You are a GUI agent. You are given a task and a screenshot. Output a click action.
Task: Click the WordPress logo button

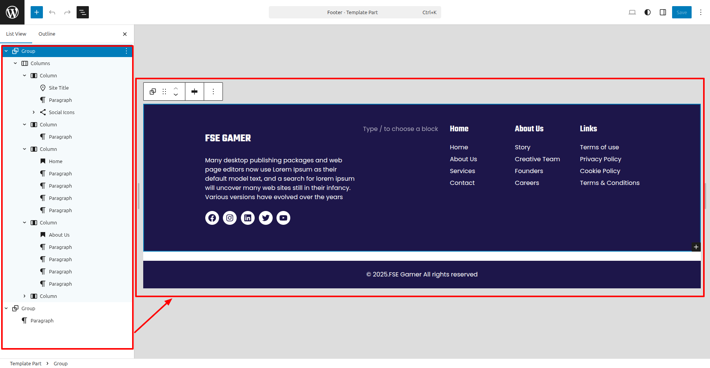pyautogui.click(x=12, y=12)
